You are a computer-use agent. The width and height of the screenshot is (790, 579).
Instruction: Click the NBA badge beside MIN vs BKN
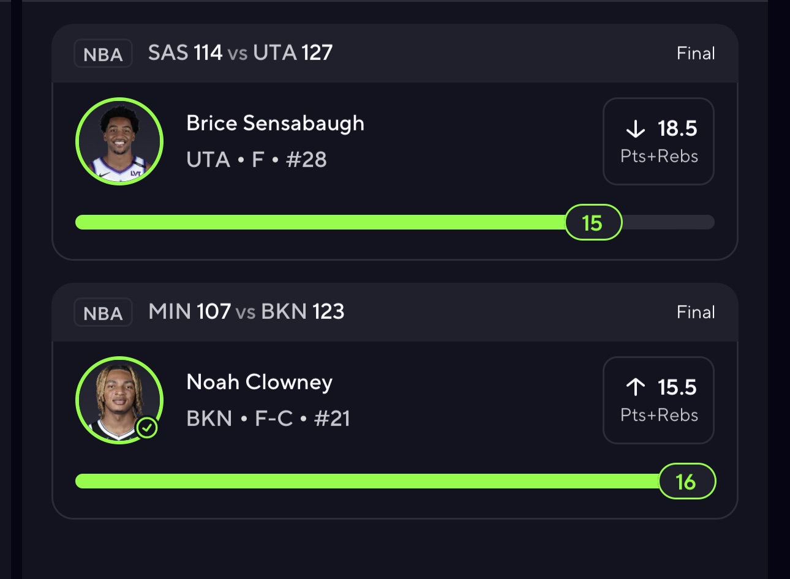coord(103,313)
